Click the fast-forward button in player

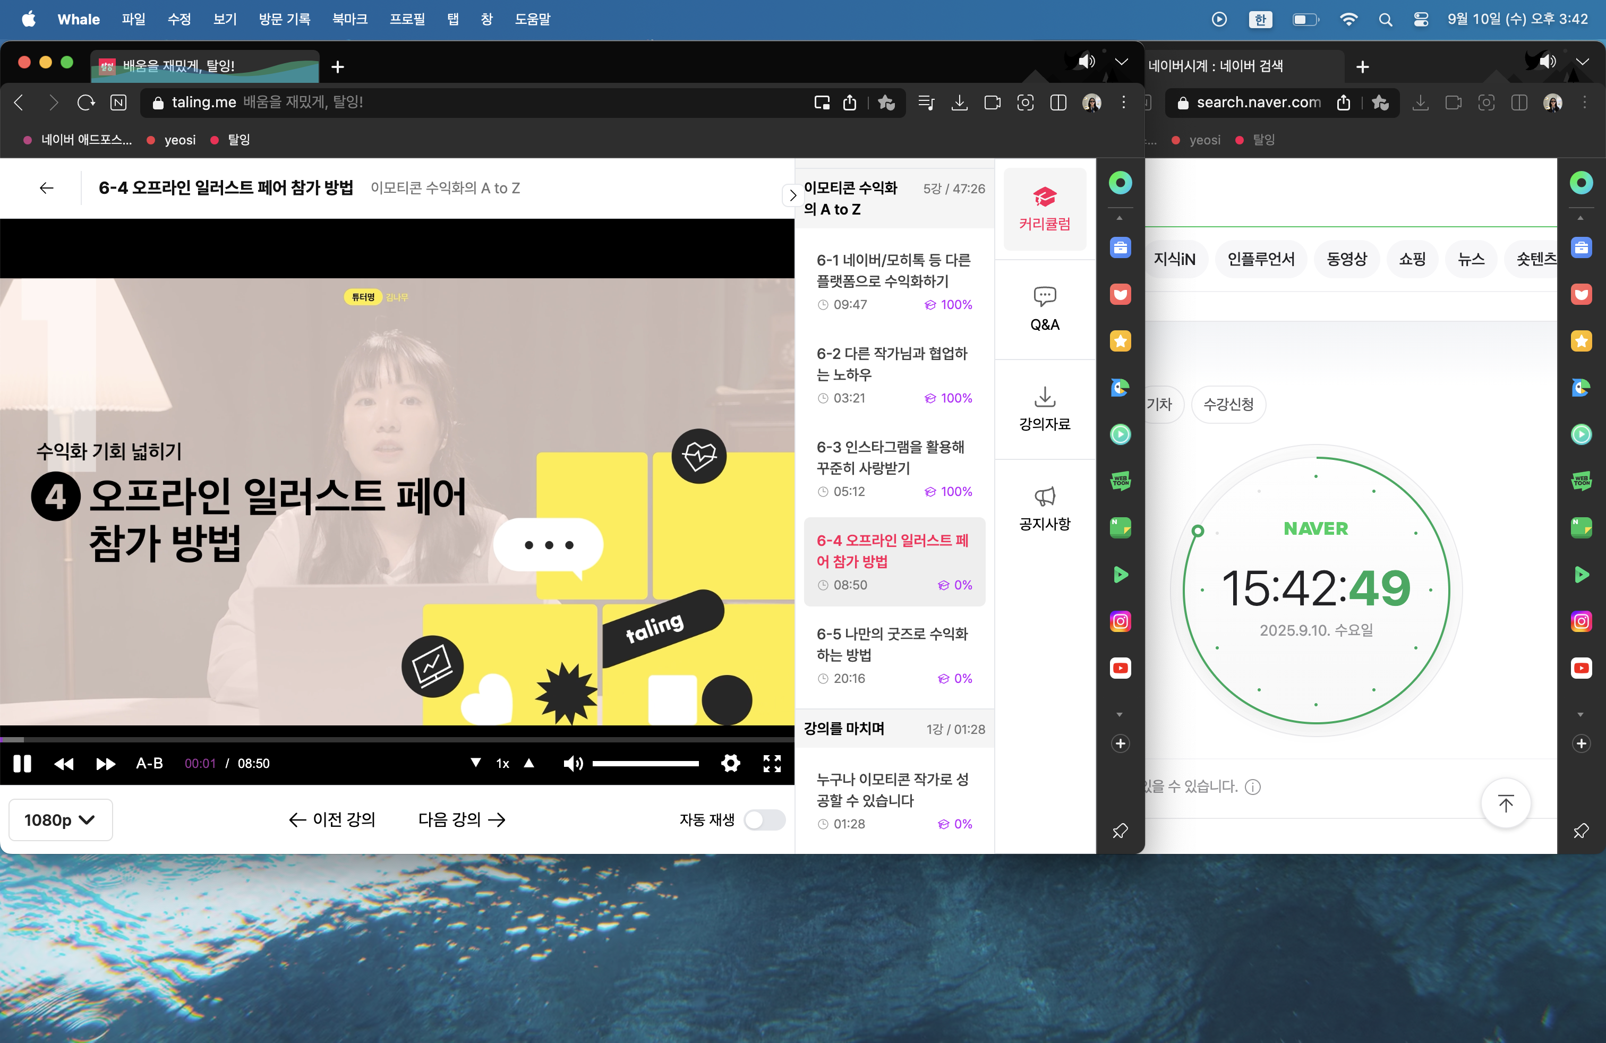(x=105, y=763)
